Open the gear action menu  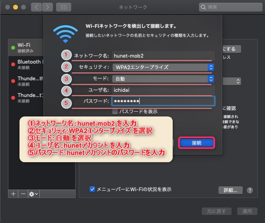(x=33, y=194)
